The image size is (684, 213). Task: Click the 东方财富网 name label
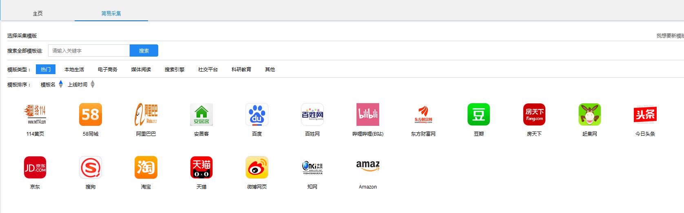coord(423,134)
